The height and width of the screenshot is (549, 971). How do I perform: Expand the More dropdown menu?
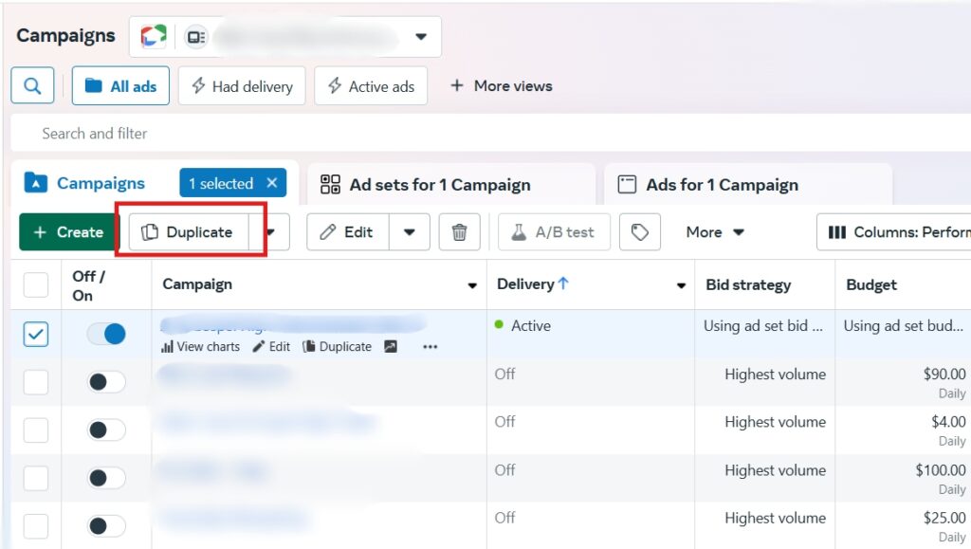click(715, 232)
